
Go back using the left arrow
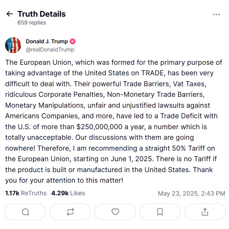(10, 14)
